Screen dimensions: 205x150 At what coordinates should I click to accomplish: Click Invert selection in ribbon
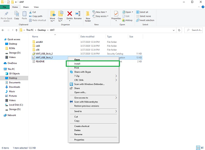tap(145, 20)
